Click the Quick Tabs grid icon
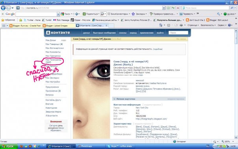The image size is (238, 149). point(4,26)
